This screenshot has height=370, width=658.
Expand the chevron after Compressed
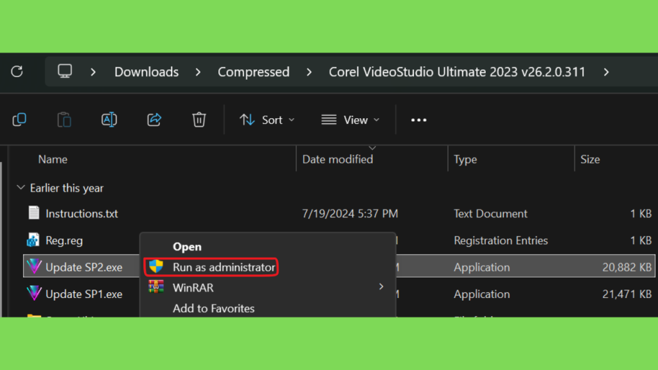click(x=309, y=72)
